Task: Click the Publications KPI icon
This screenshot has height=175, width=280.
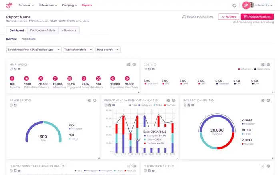Action: pos(26,78)
